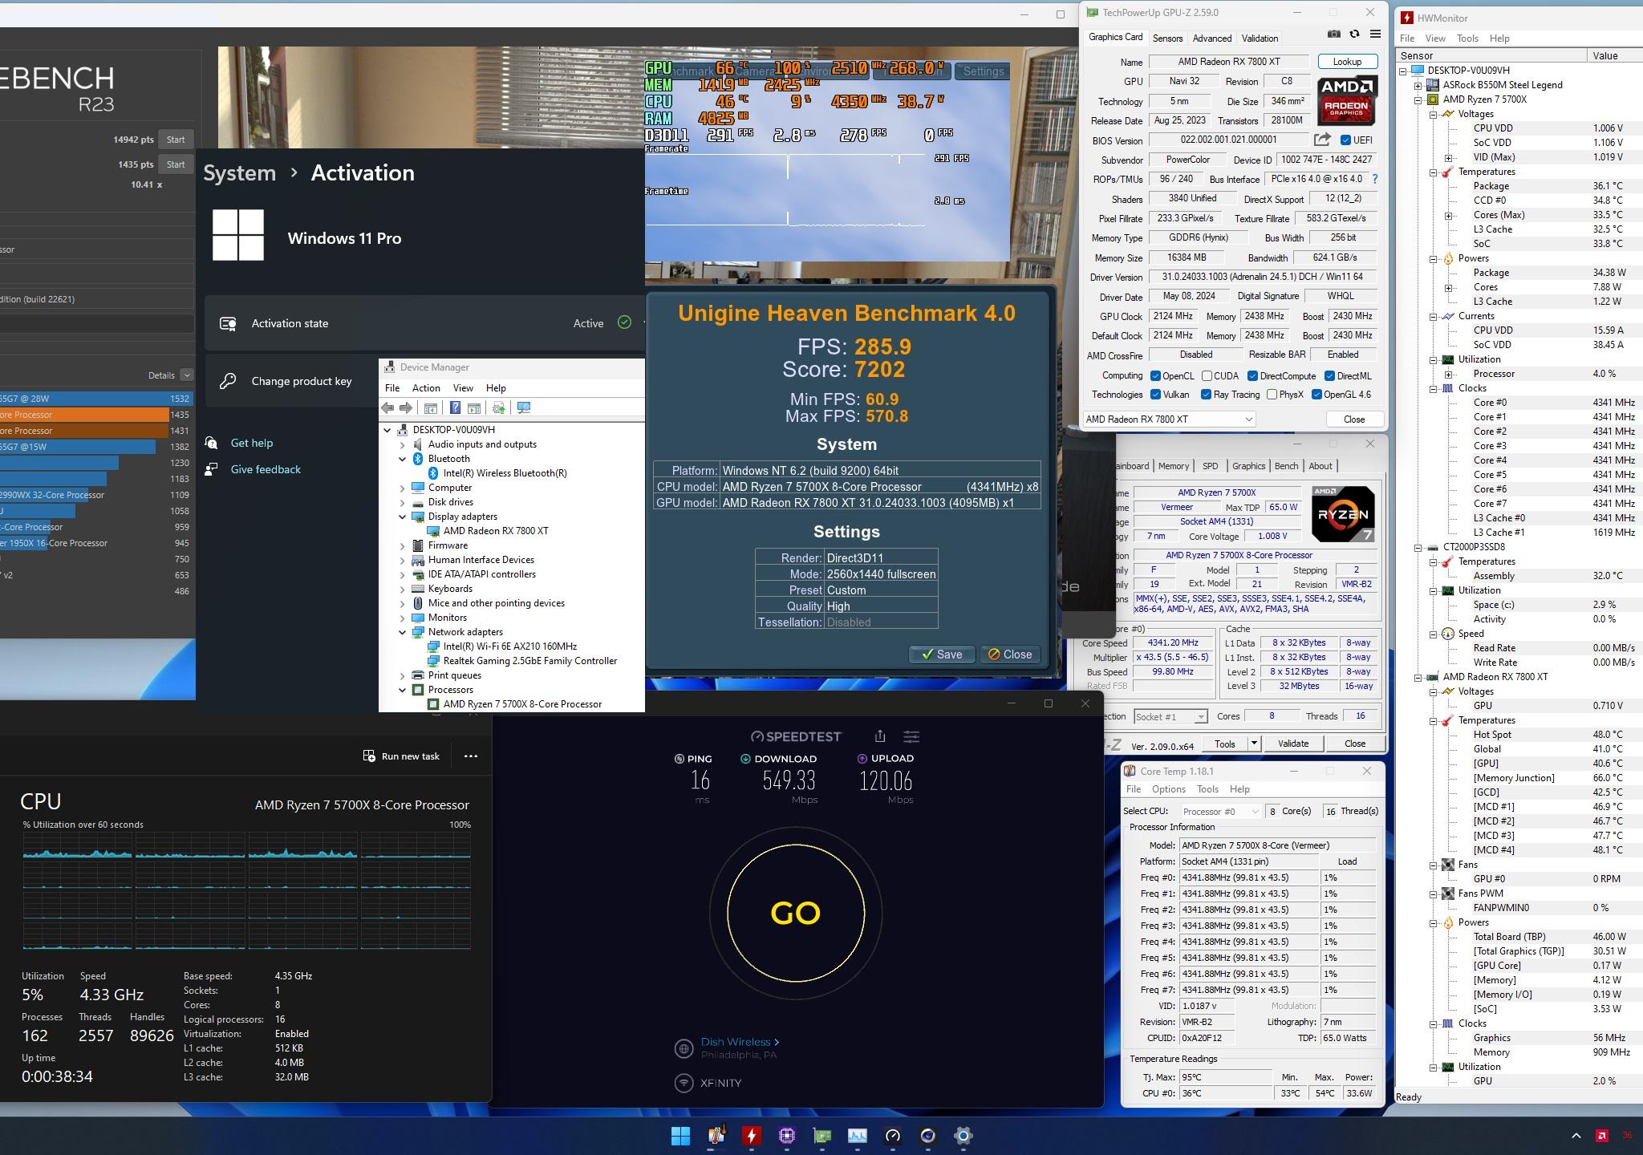This screenshot has width=1643, height=1155.
Task: Open the Settings gear taskbar icon
Action: (963, 1136)
